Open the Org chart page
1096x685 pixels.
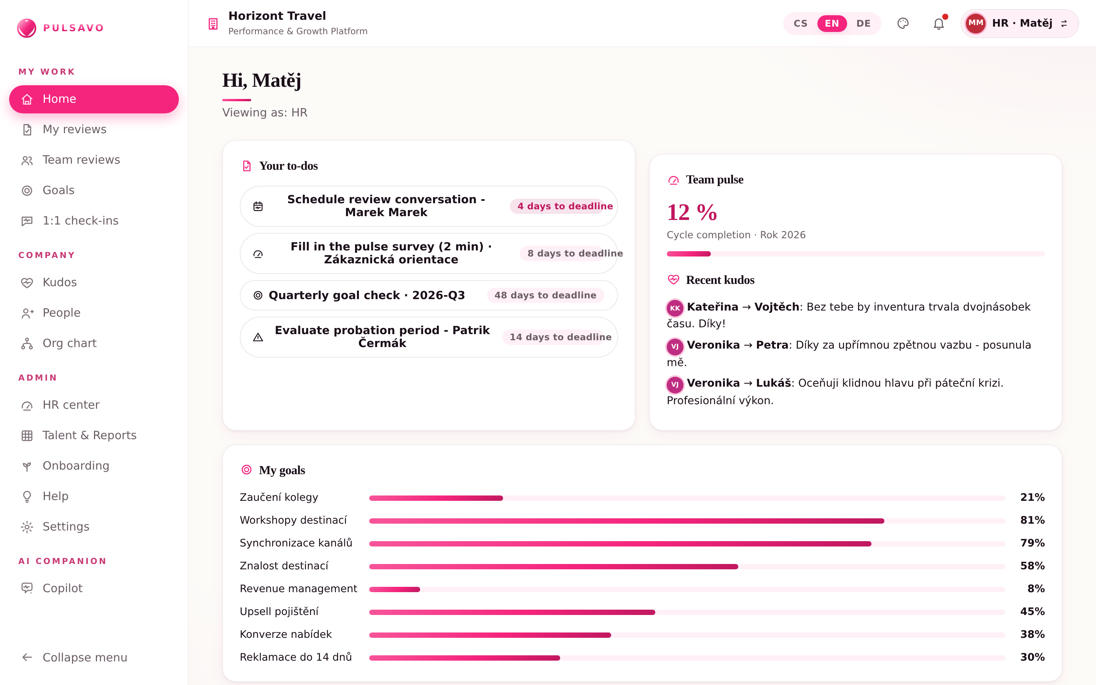(94, 343)
